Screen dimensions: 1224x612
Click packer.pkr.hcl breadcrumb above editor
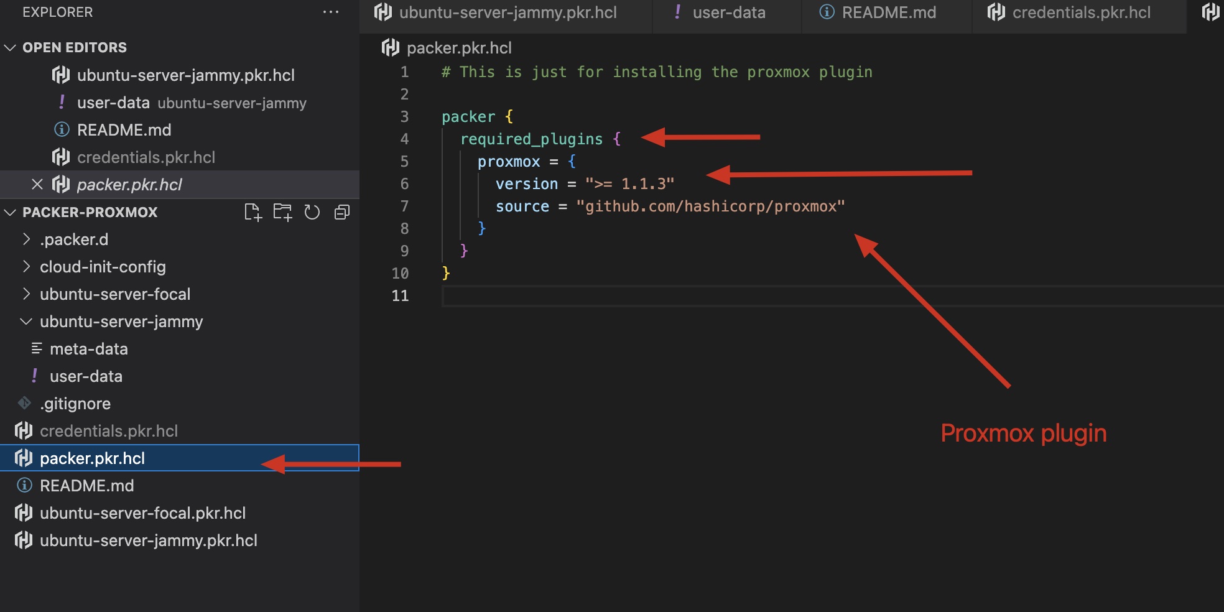tap(459, 48)
